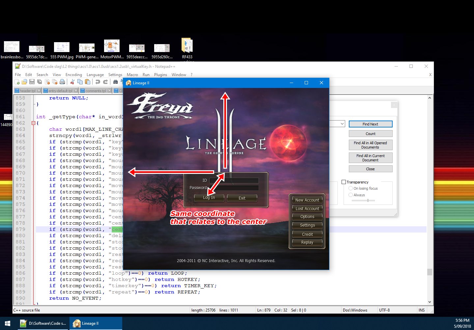474x330 pixels.
Task: Click New Account in Lineage II
Action: point(307,200)
